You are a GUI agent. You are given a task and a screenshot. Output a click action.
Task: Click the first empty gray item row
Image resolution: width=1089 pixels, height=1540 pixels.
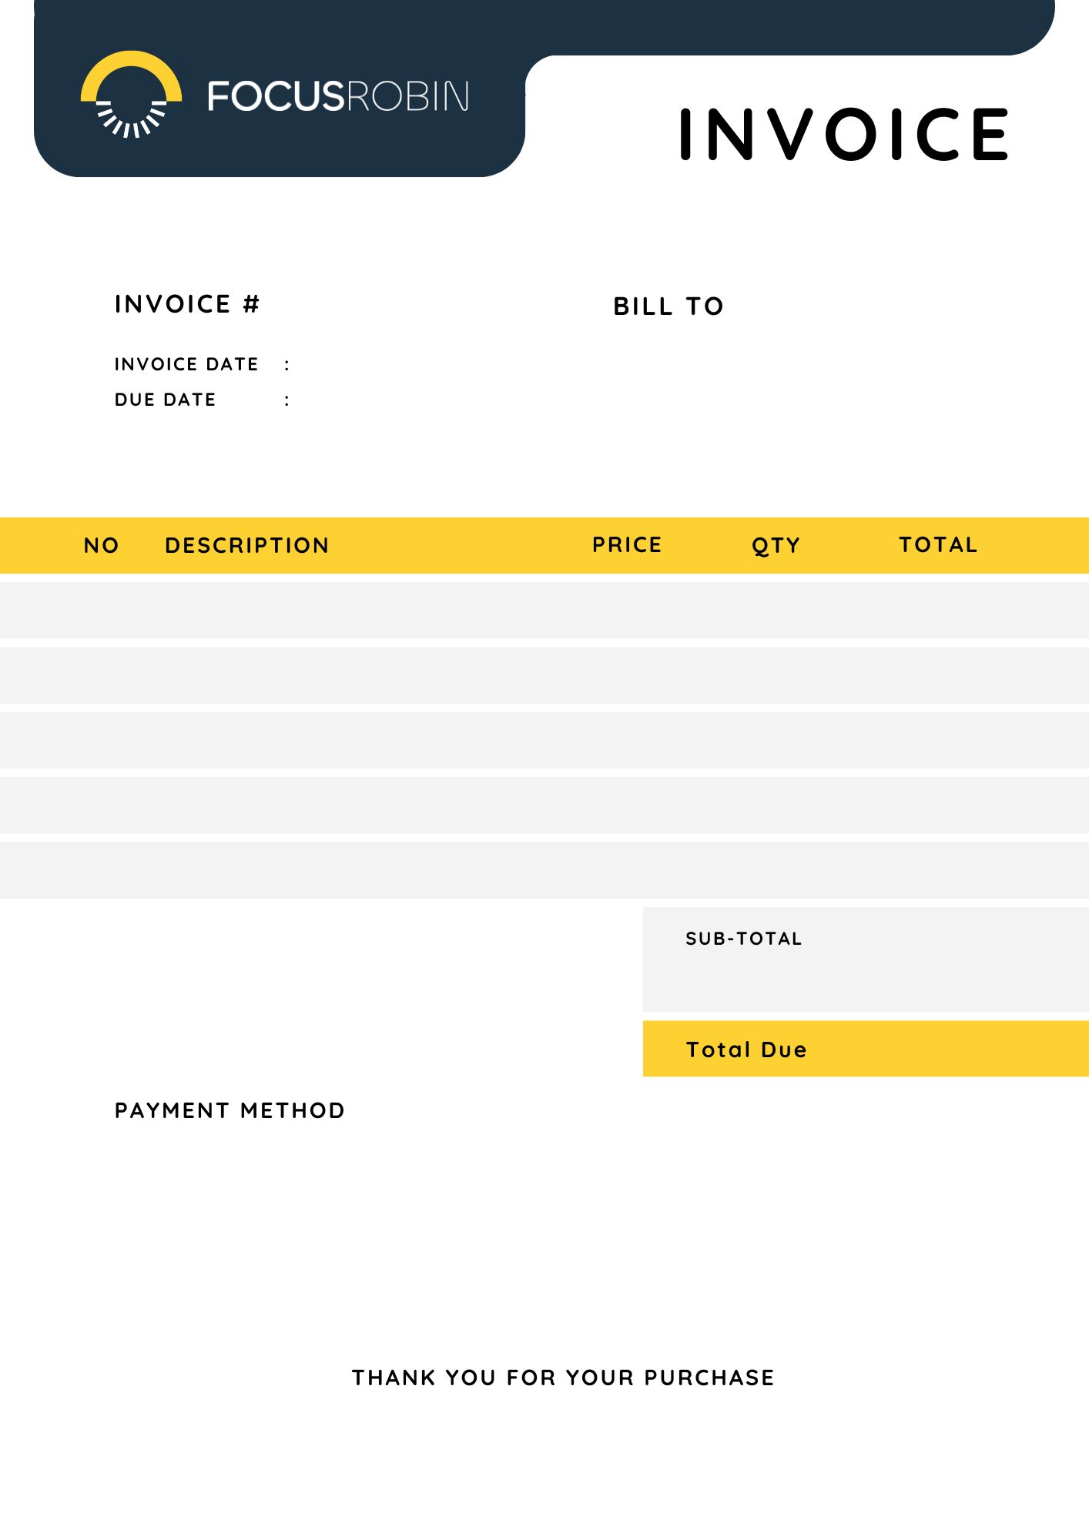[x=544, y=610]
